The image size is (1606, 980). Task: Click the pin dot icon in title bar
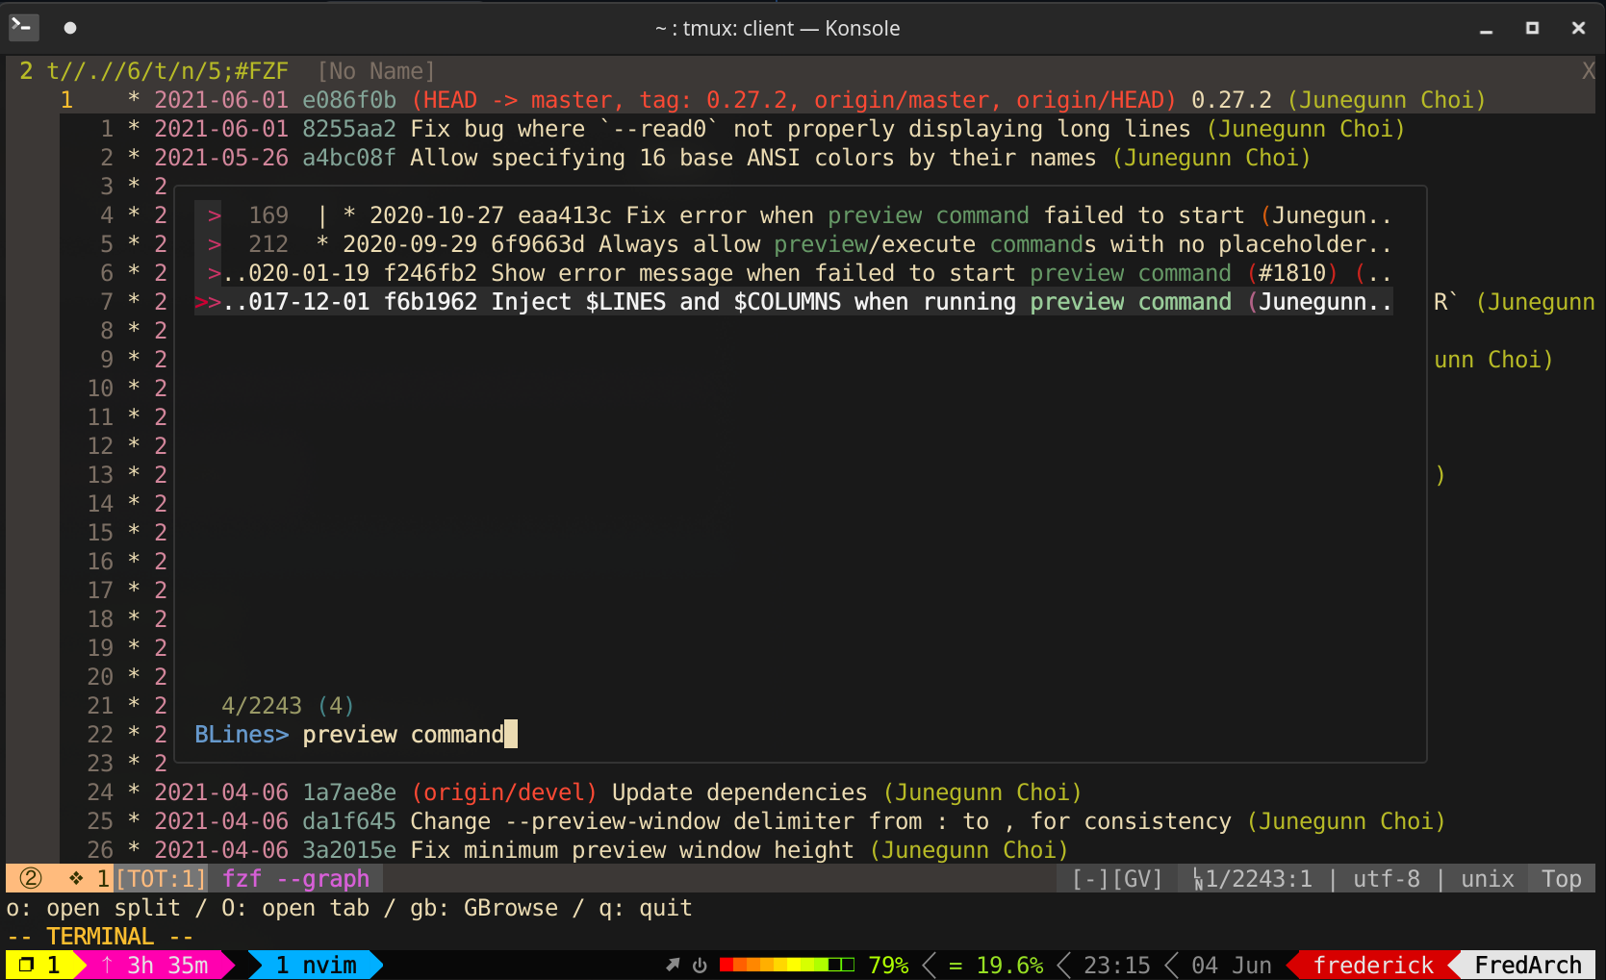(x=69, y=28)
